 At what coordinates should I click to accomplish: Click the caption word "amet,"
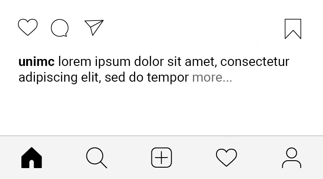click(x=201, y=62)
